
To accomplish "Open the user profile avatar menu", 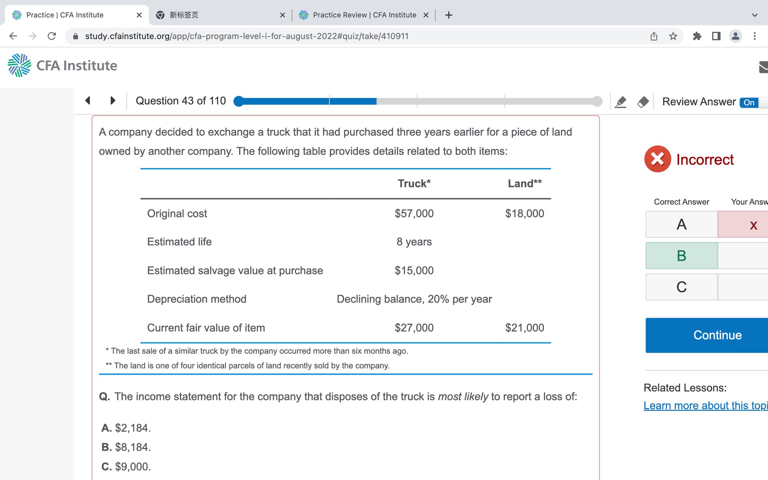I will [735, 36].
